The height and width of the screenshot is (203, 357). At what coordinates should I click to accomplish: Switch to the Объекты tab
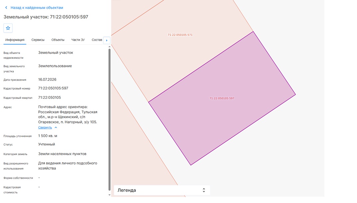tap(58, 40)
